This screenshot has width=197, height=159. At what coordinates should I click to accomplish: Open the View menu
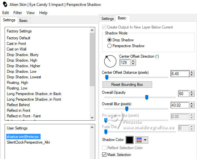tap(30, 13)
